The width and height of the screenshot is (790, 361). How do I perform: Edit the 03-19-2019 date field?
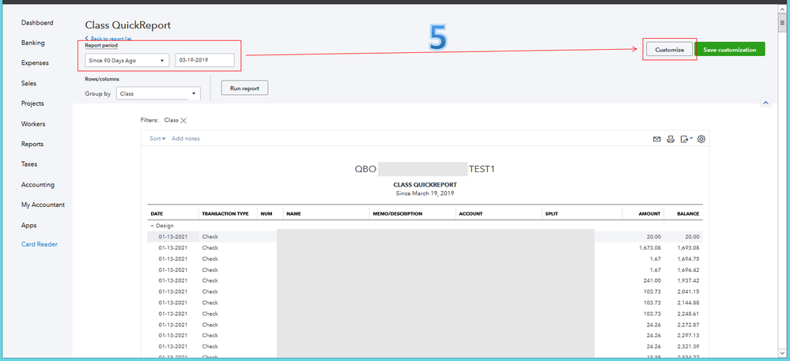pyautogui.click(x=205, y=60)
